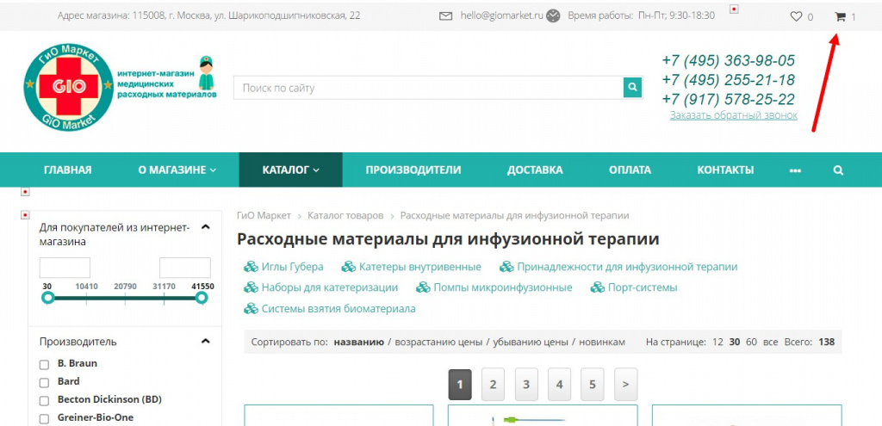
Task: Go to the Производители page
Action: coord(413,170)
